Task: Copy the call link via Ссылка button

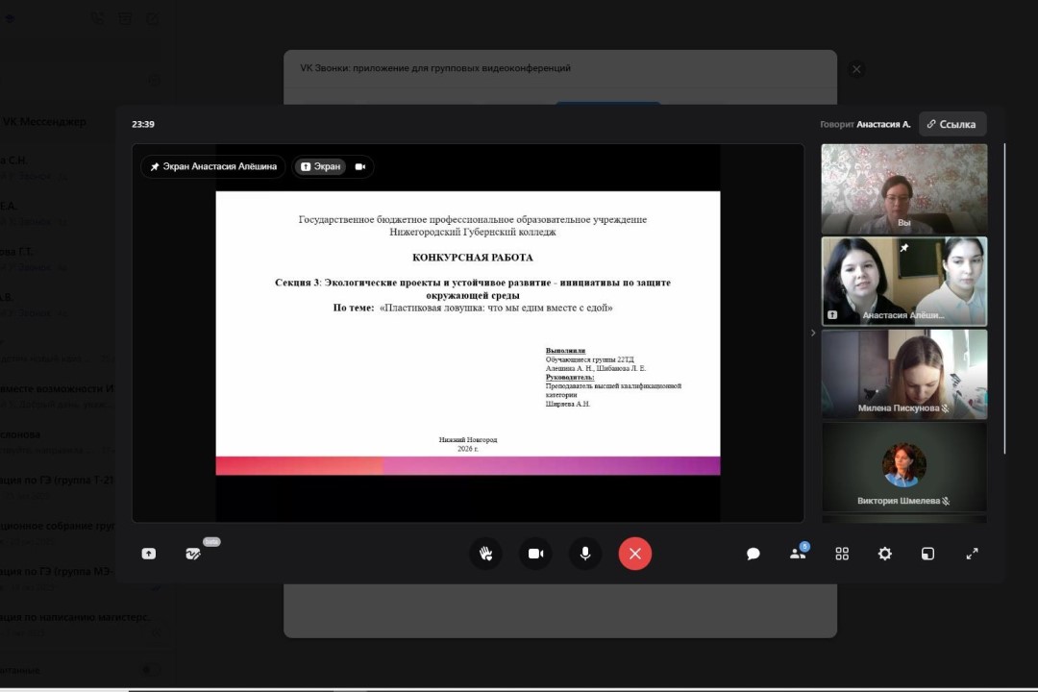Action: [951, 124]
